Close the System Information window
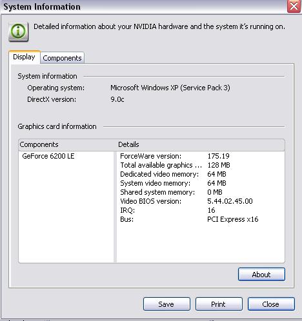Viewport: 302px width, 321px height. [294, 6]
